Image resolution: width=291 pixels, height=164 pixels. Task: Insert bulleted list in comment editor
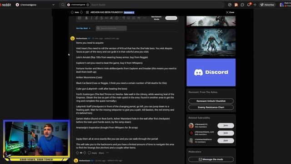coord(129,18)
